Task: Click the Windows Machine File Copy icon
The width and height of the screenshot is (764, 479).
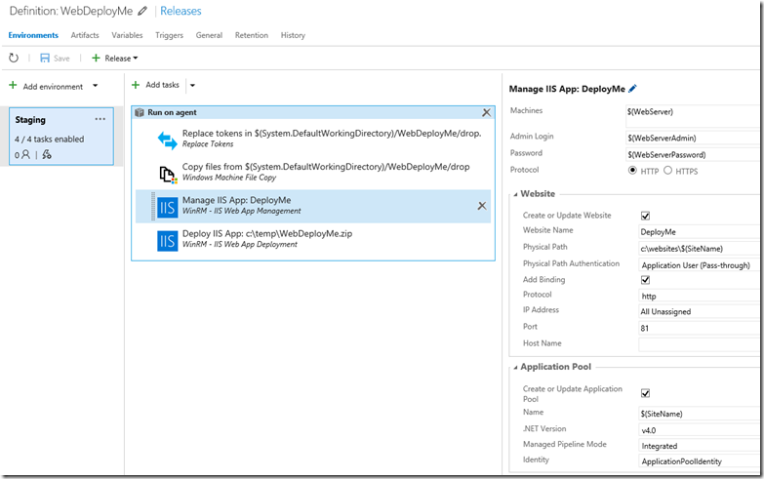Action: coord(168,173)
